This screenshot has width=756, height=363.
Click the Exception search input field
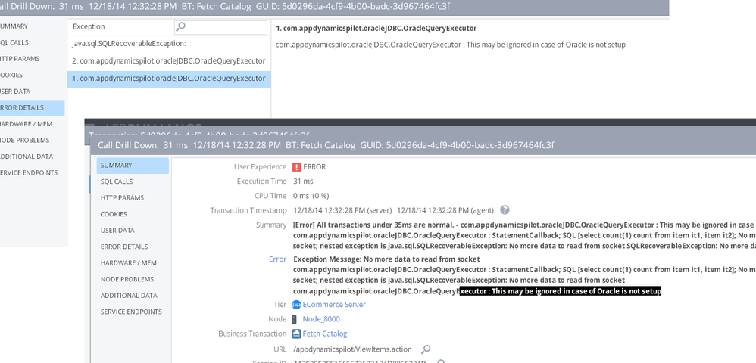coord(220,27)
